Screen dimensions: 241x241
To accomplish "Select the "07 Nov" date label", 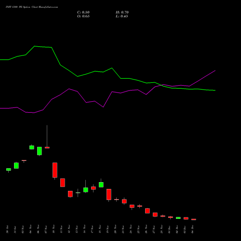I will pyautogui.click(x=46, y=229).
